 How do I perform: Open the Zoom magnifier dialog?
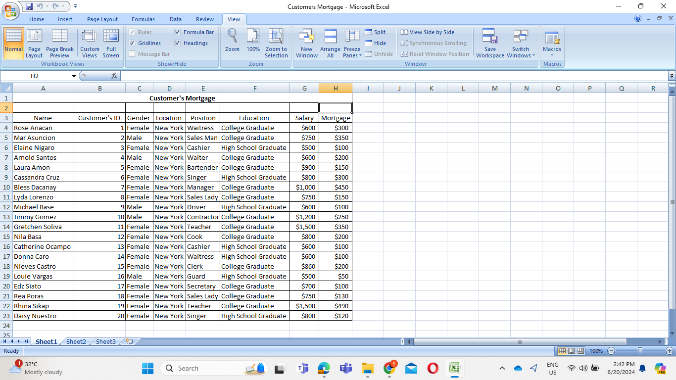[x=232, y=41]
